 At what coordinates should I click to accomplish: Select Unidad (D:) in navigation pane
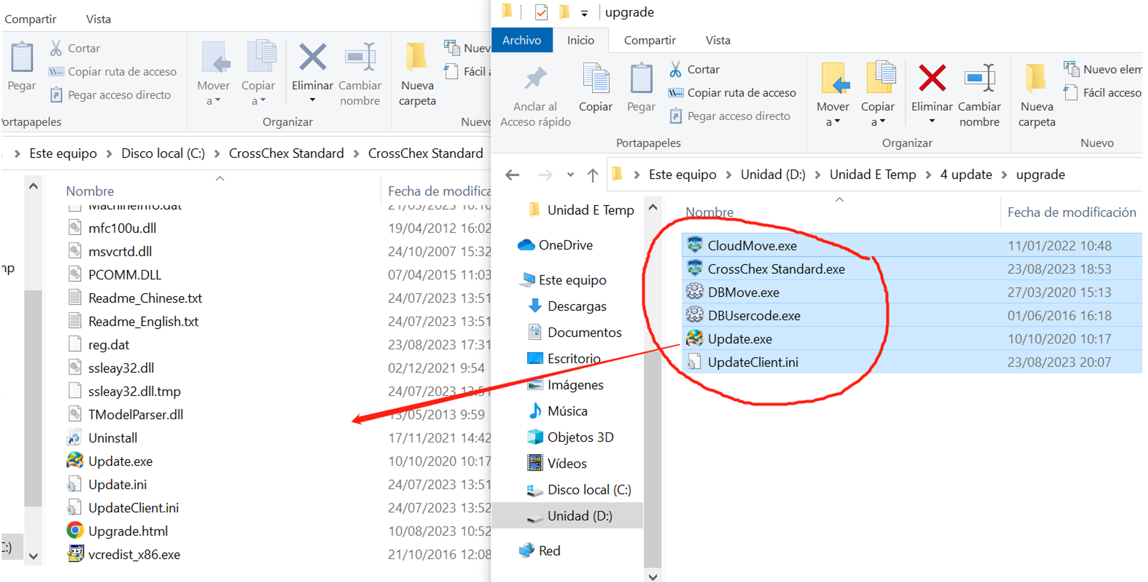coord(567,515)
